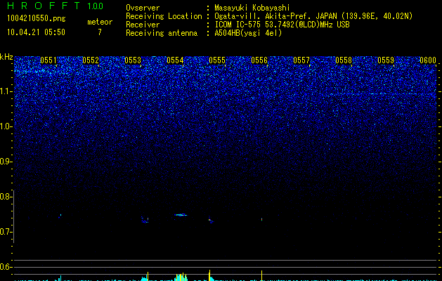Click the gray vertical range bar at left axis
The height and width of the screenshot is (281, 442).
pos(14,217)
